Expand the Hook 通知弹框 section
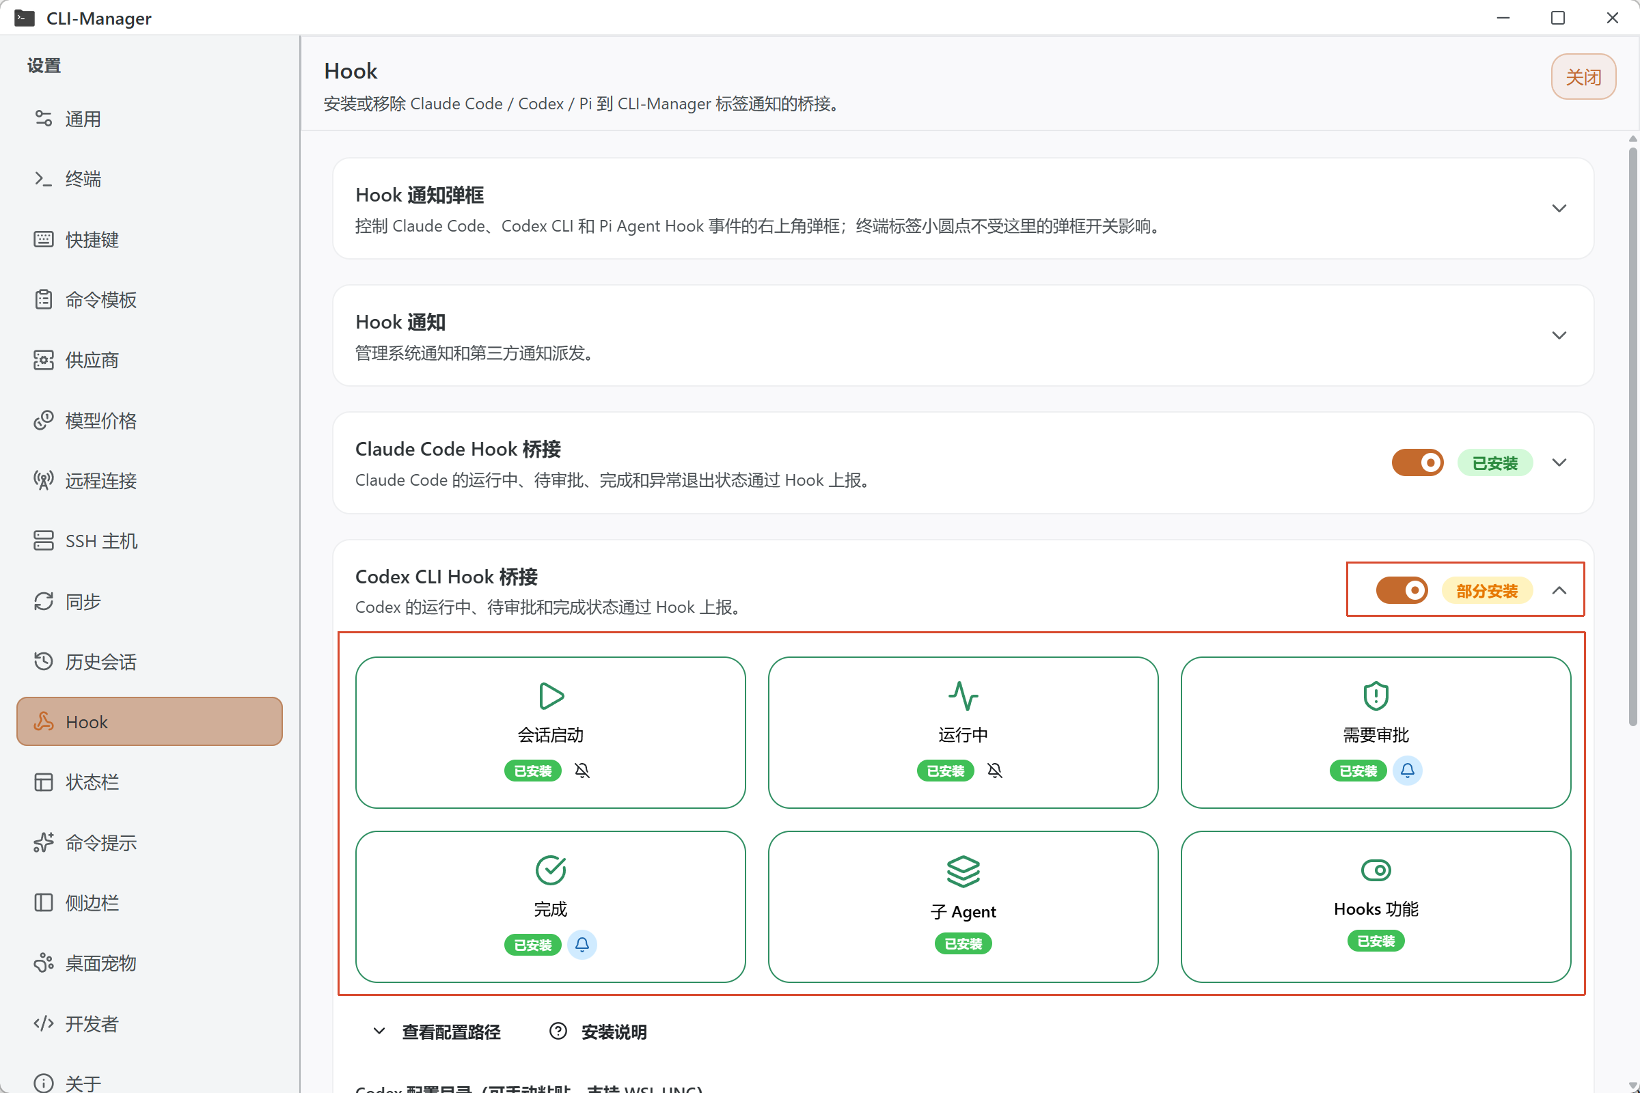The image size is (1640, 1093). click(x=1559, y=208)
